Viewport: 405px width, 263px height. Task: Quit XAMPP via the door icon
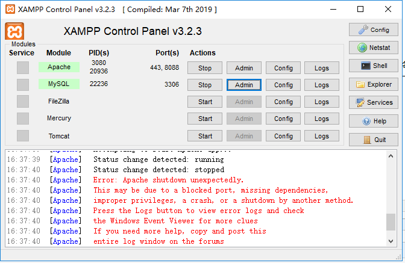374,140
